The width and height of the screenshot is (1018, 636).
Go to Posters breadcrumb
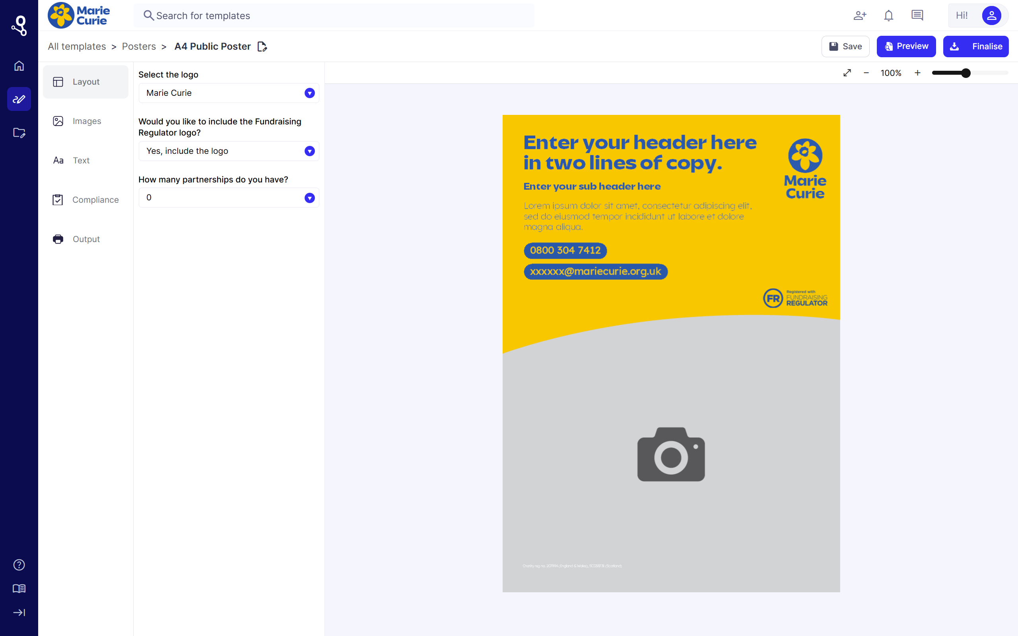[139, 46]
